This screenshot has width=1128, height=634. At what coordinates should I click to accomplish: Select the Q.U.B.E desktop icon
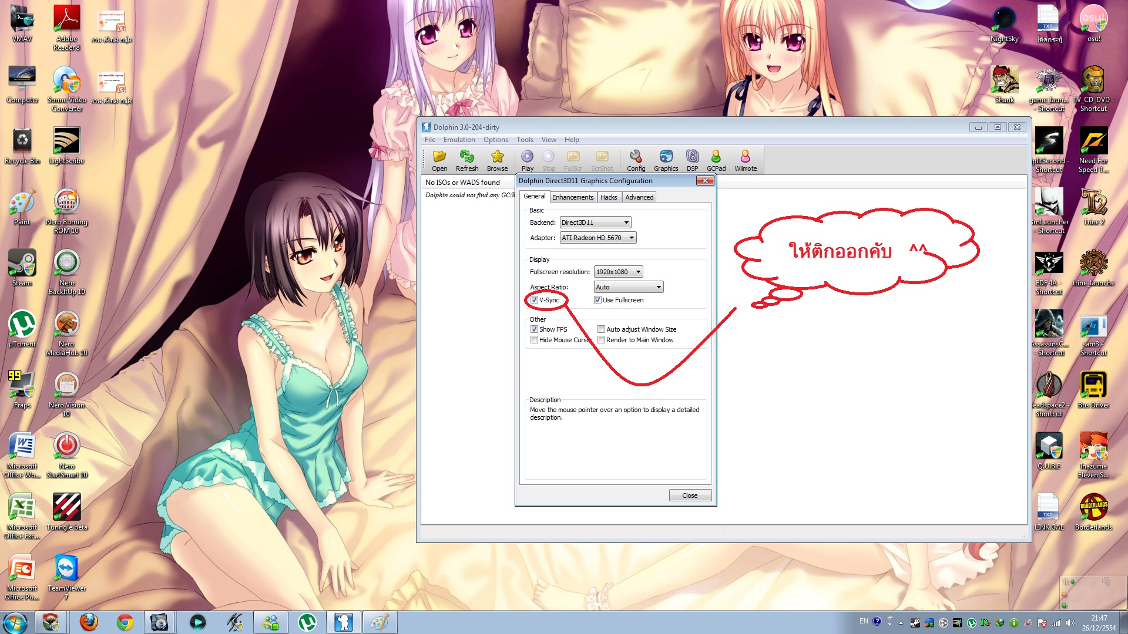click(x=1049, y=451)
